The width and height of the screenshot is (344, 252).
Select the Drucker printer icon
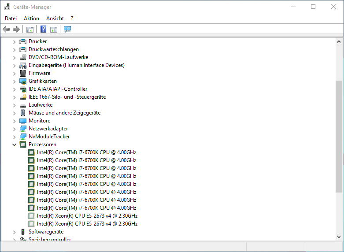coord(23,41)
